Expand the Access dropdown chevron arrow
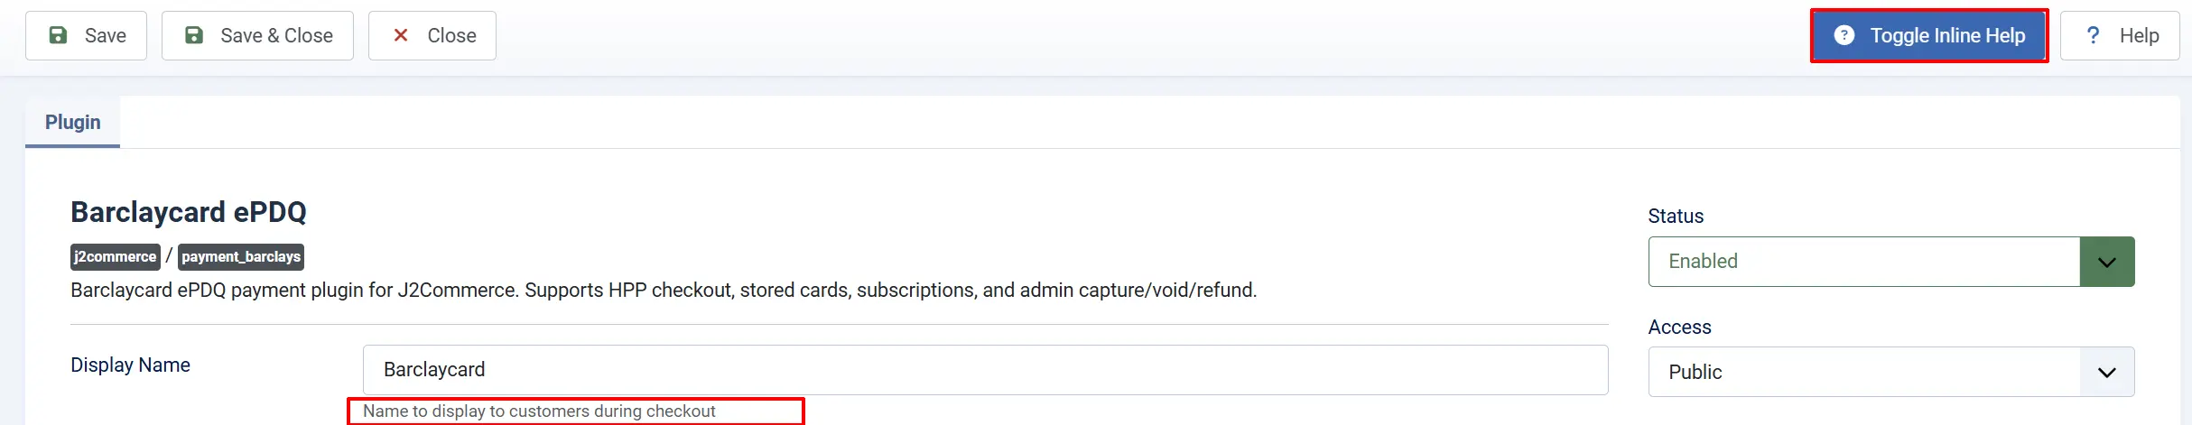2192x425 pixels. [2107, 372]
